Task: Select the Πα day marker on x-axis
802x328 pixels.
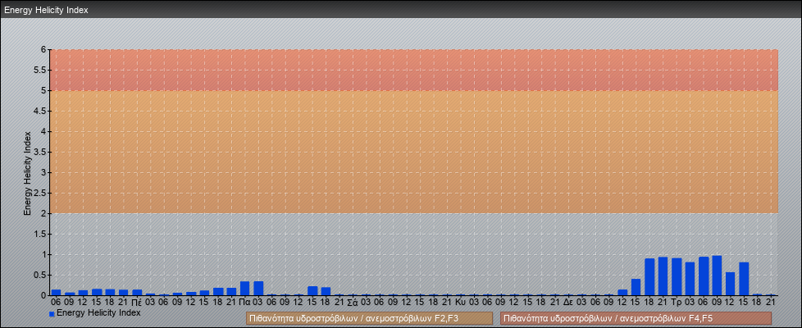Action: (244, 302)
